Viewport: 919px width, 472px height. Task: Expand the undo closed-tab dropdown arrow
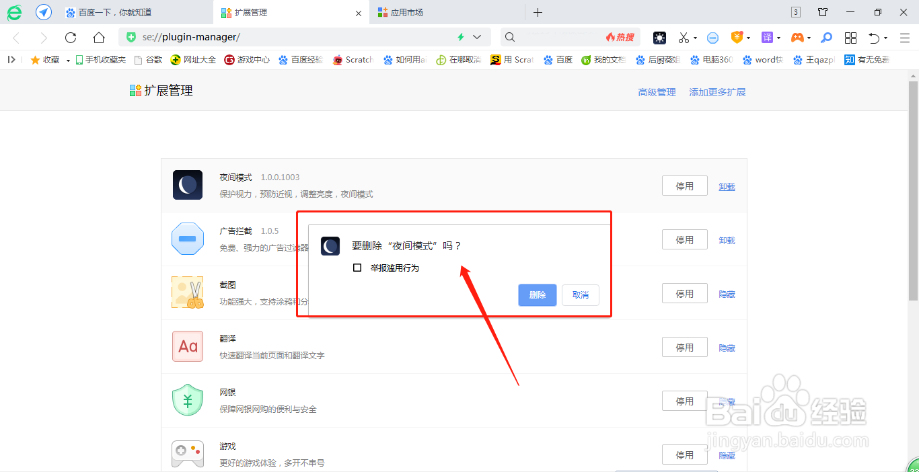point(885,38)
